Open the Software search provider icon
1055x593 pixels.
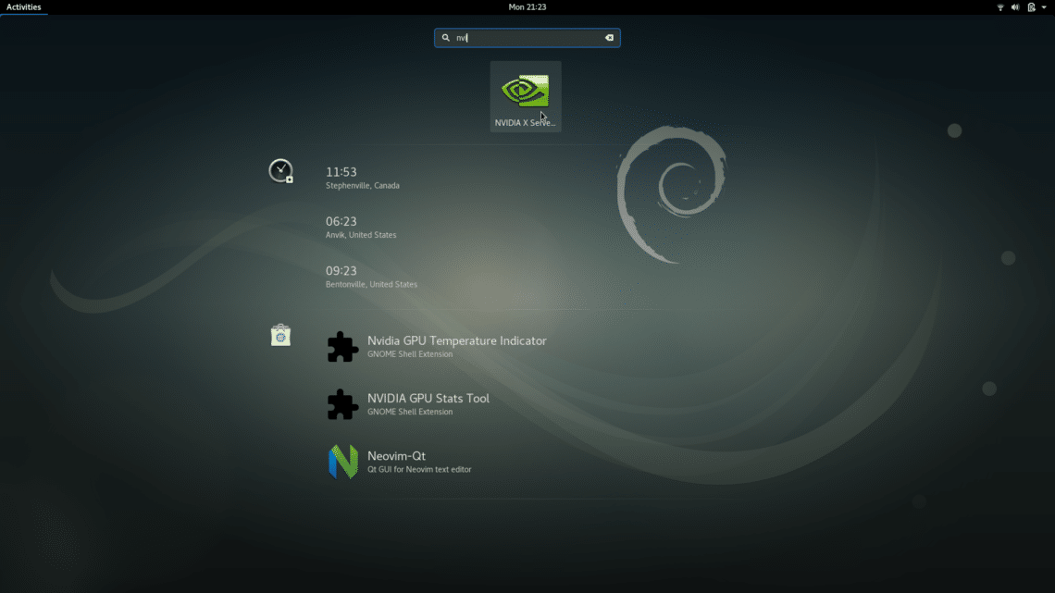(x=280, y=335)
